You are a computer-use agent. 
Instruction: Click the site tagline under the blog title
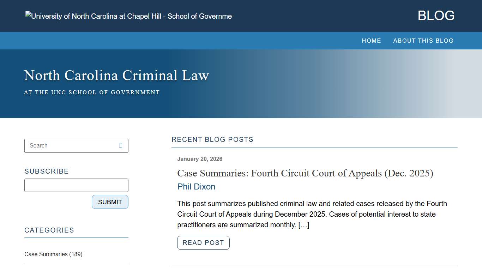coord(92,92)
